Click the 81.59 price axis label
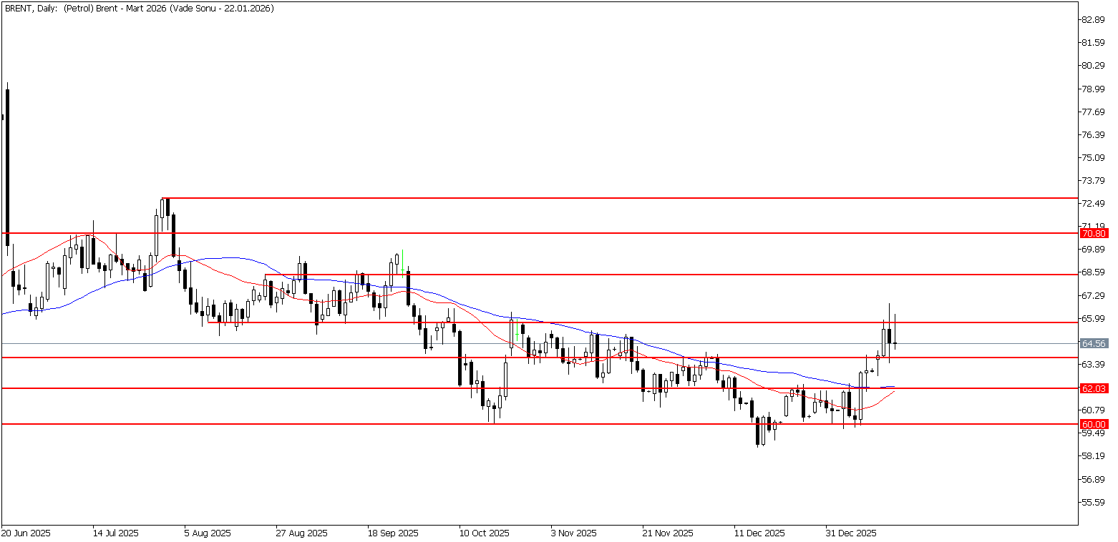Screen dimensions: 1118x542 (1094, 42)
